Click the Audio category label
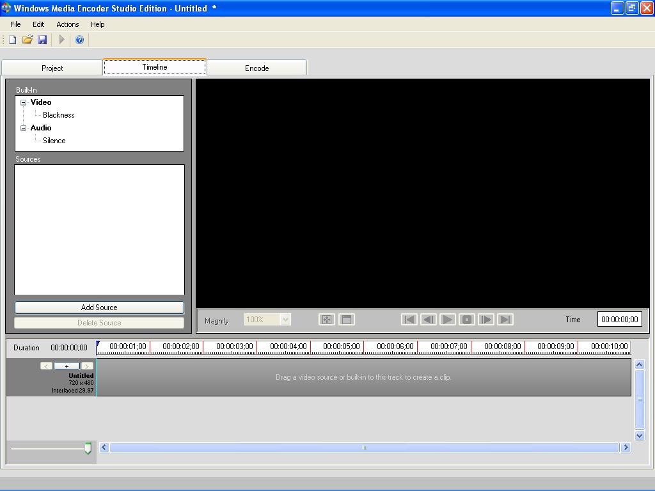 [x=41, y=128]
